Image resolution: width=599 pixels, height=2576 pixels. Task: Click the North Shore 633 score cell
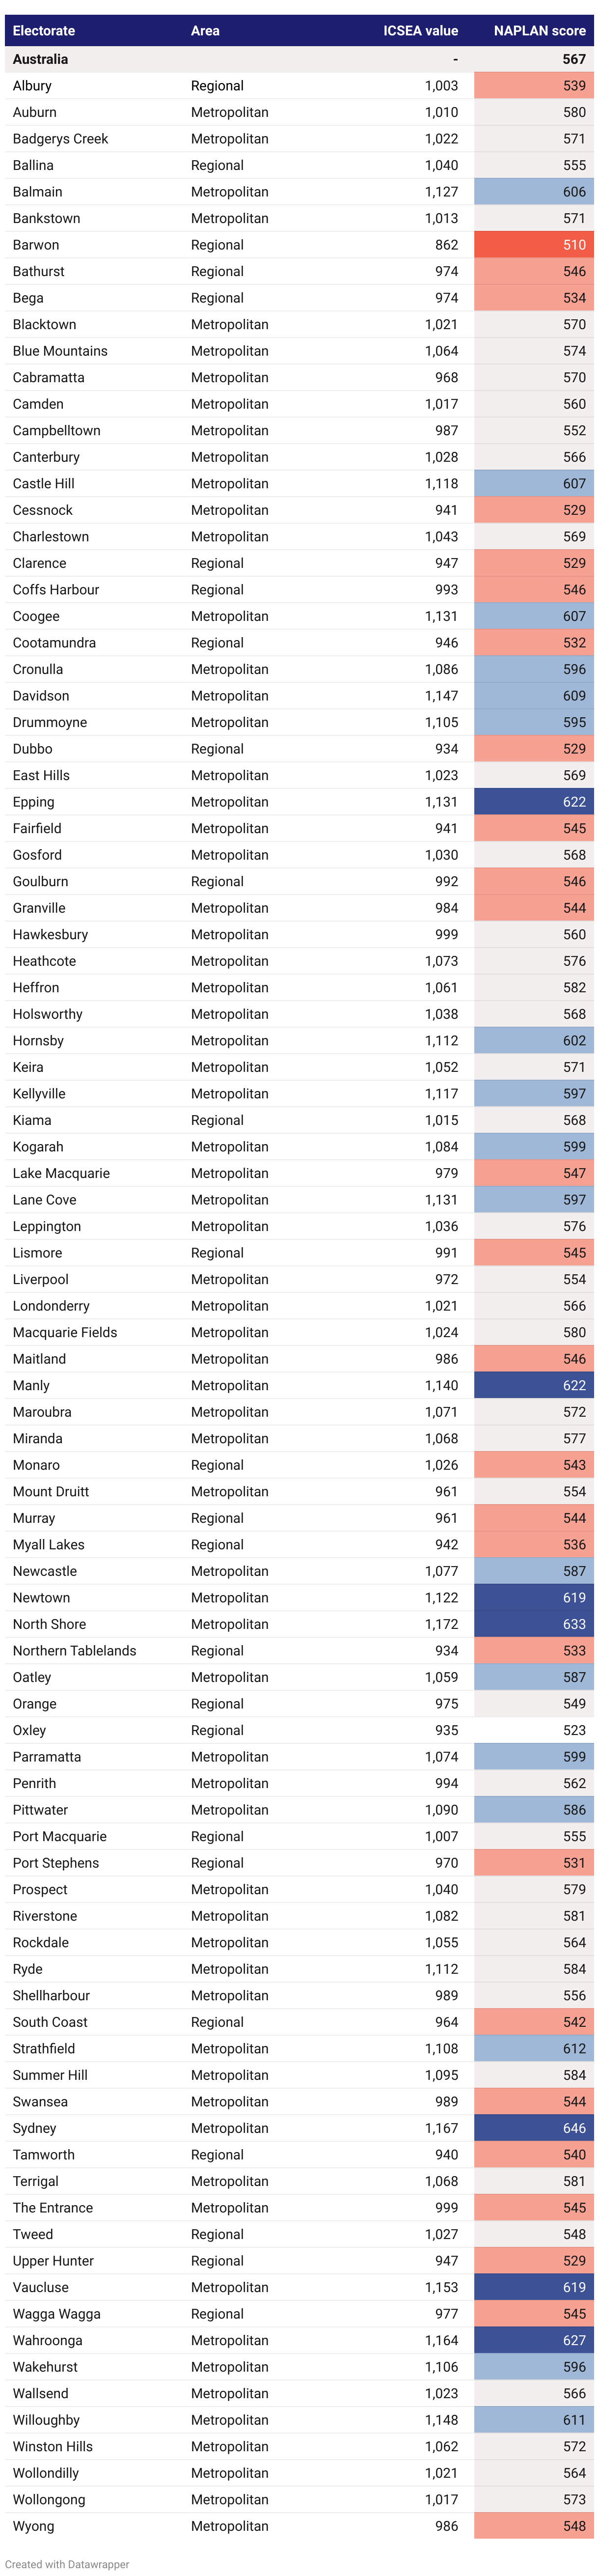[x=534, y=1624]
